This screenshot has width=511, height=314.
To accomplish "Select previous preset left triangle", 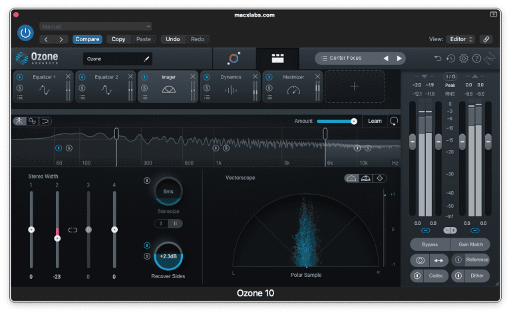I will pyautogui.click(x=386, y=58).
